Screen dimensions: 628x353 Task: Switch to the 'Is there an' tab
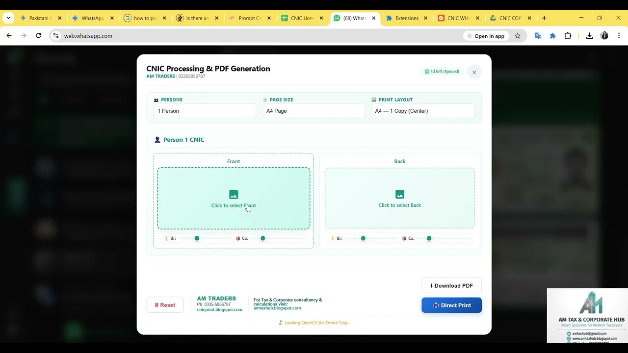point(197,18)
